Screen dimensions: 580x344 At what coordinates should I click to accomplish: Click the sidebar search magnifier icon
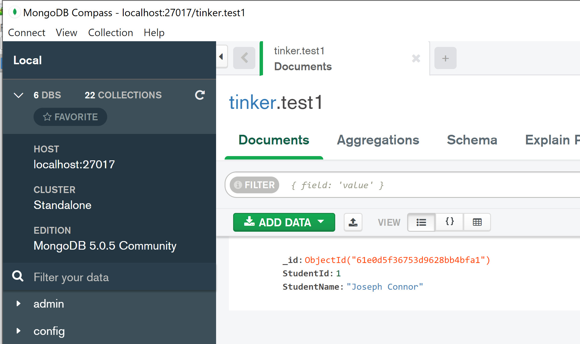pyautogui.click(x=18, y=276)
